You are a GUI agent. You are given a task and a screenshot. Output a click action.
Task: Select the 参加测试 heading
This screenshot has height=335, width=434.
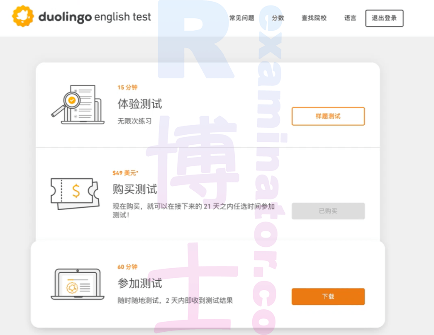tap(140, 284)
